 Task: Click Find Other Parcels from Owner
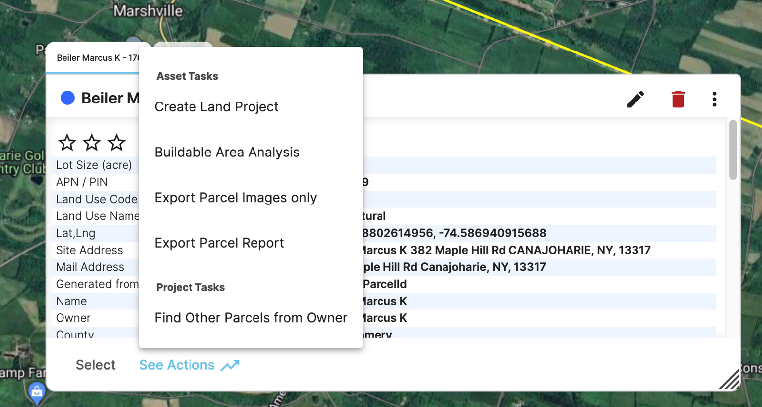pyautogui.click(x=251, y=318)
